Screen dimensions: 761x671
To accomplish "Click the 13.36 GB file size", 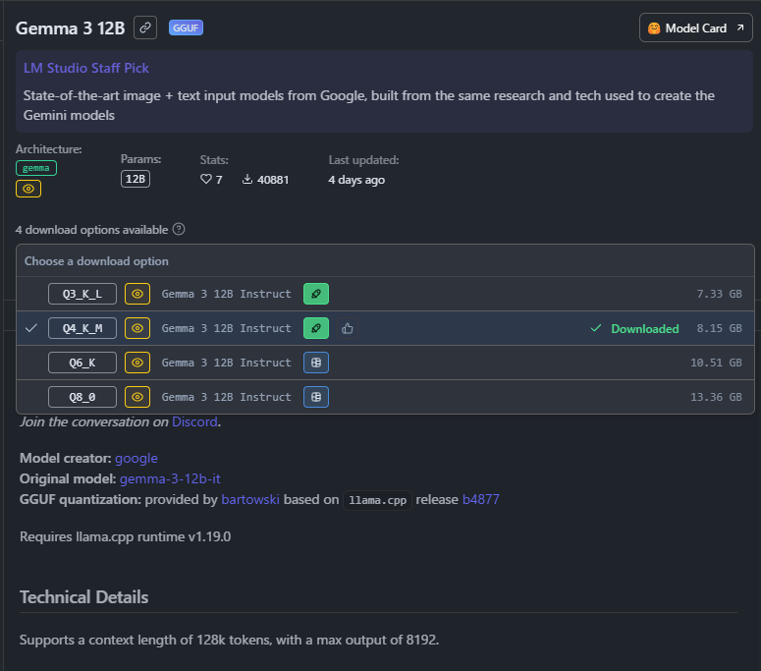I will click(716, 397).
